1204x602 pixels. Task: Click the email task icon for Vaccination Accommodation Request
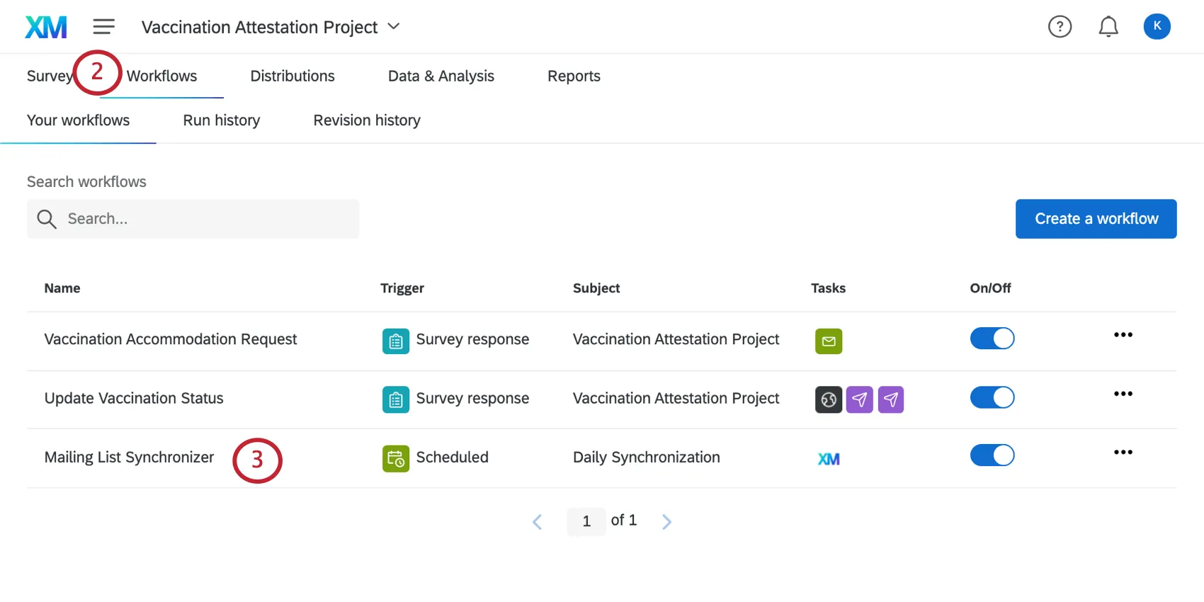(829, 341)
